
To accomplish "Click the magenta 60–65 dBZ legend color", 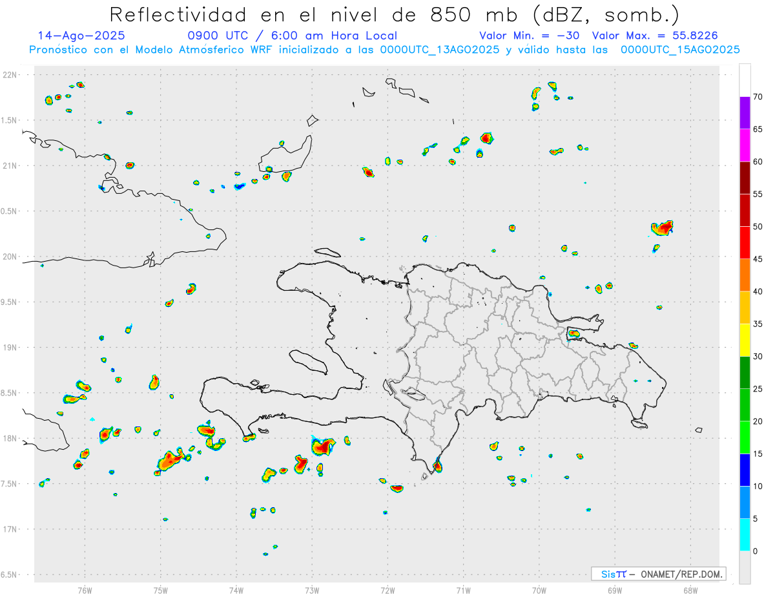I will click(745, 145).
